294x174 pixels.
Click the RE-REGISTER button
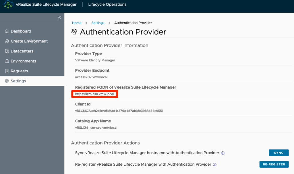[274, 165]
